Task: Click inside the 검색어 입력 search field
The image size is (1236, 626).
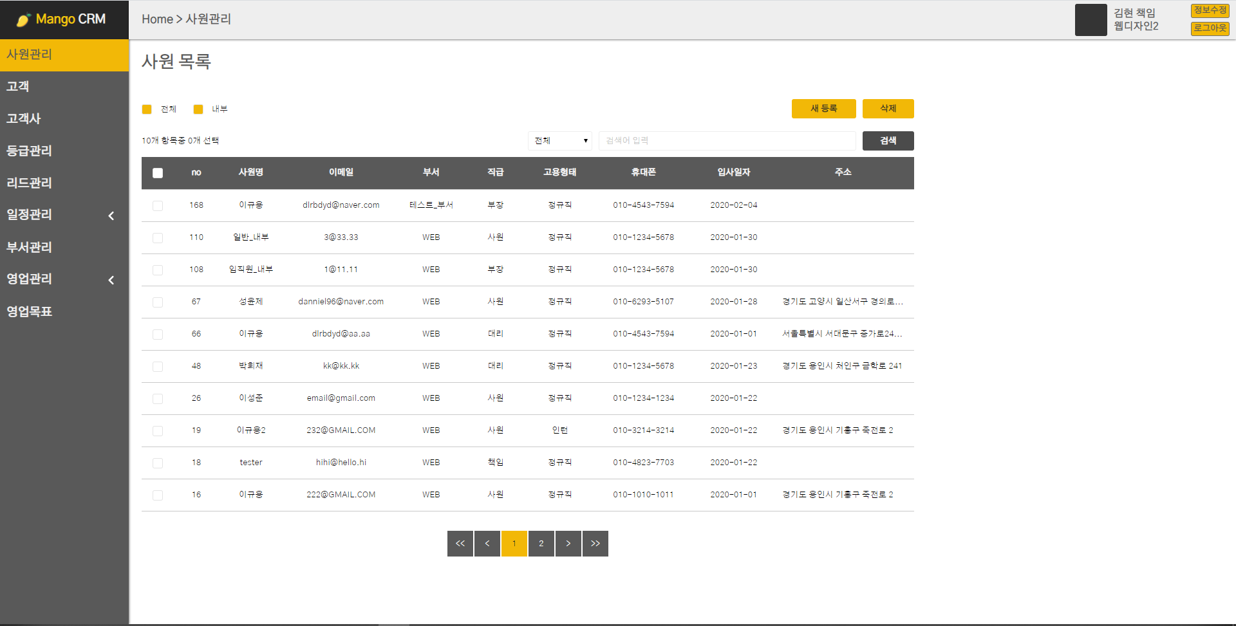Action: tap(727, 140)
